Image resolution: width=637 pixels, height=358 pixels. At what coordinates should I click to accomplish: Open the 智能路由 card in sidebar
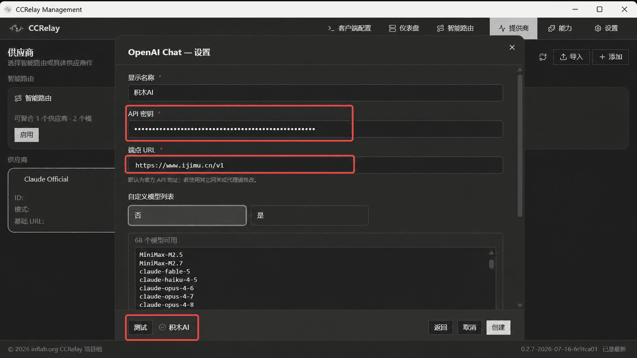(61, 118)
